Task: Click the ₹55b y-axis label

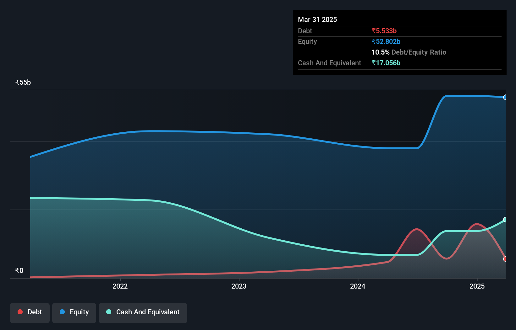Action: click(x=23, y=82)
